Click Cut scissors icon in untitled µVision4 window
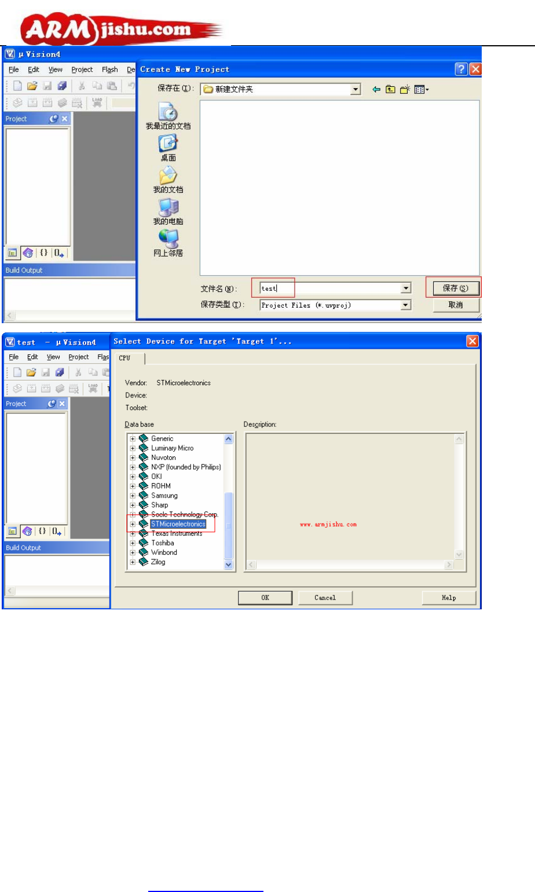Screen dimensions: 535x892 [82, 86]
